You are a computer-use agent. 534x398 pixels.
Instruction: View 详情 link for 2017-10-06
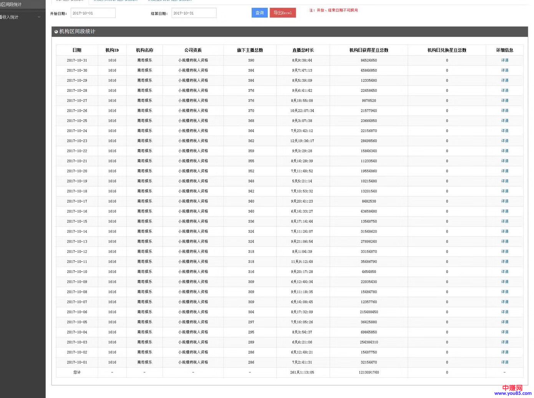(504, 312)
